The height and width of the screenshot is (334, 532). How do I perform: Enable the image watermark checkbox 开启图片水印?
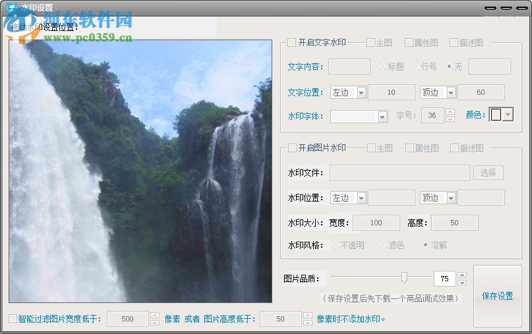click(x=292, y=148)
